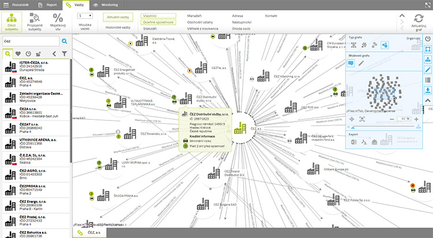The width and height of the screenshot is (433, 238).
Task: Select ČEZ Prodej, s.r.o. result
Action: click(36, 221)
